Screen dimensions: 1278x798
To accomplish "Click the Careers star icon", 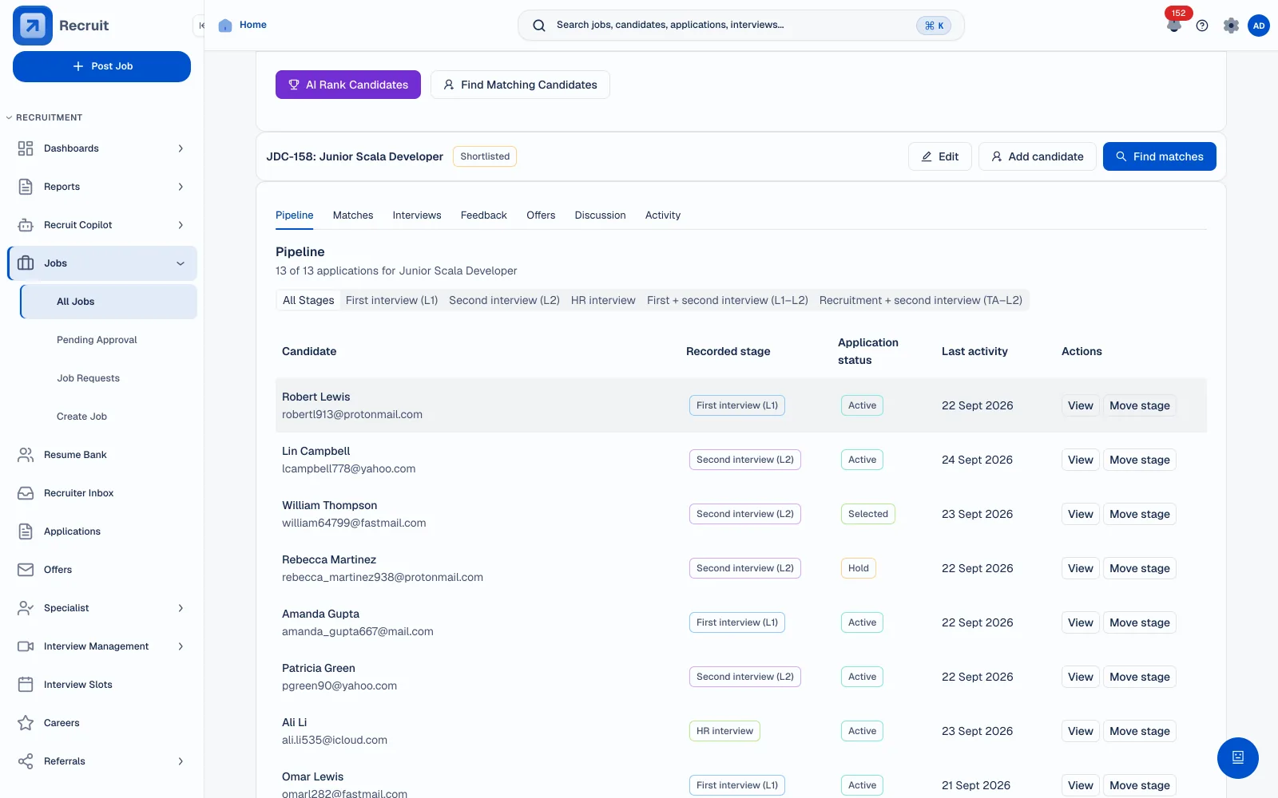I will (x=26, y=723).
